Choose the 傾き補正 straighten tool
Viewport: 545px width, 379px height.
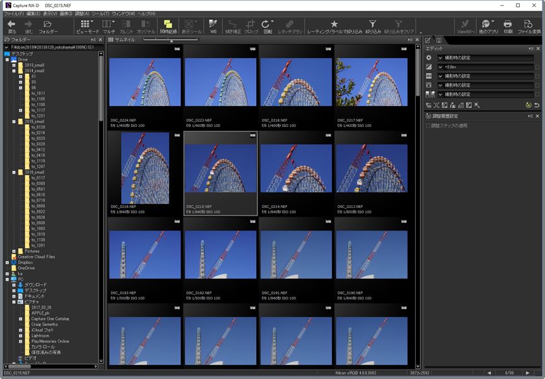point(233,27)
